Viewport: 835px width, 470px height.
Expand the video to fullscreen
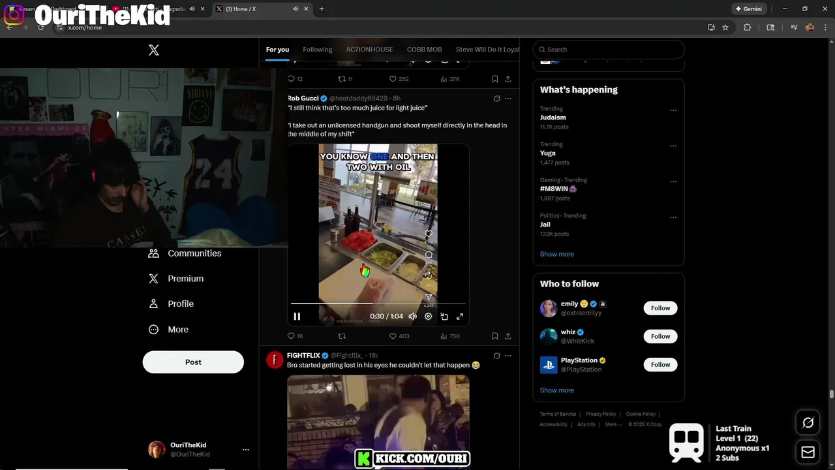click(x=460, y=317)
